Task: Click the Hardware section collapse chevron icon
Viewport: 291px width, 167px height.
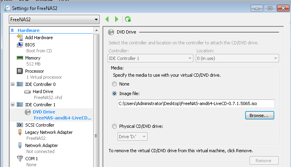Action: click(x=12, y=30)
